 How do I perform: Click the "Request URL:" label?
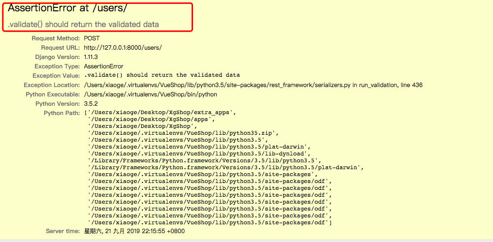pyautogui.click(x=61, y=48)
